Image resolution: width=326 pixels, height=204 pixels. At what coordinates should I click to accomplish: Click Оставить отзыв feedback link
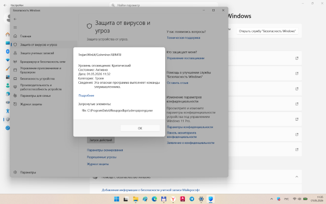click(x=177, y=83)
